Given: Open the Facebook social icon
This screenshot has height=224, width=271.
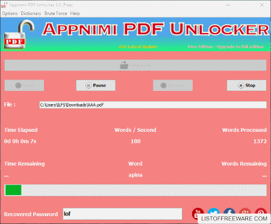Looking at the screenshot, I should click(x=229, y=212).
